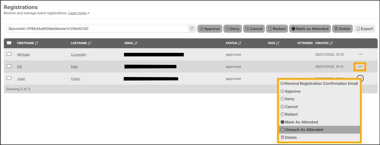Click the Cancel toolbar button
The width and height of the screenshot is (380, 145).
(254, 29)
